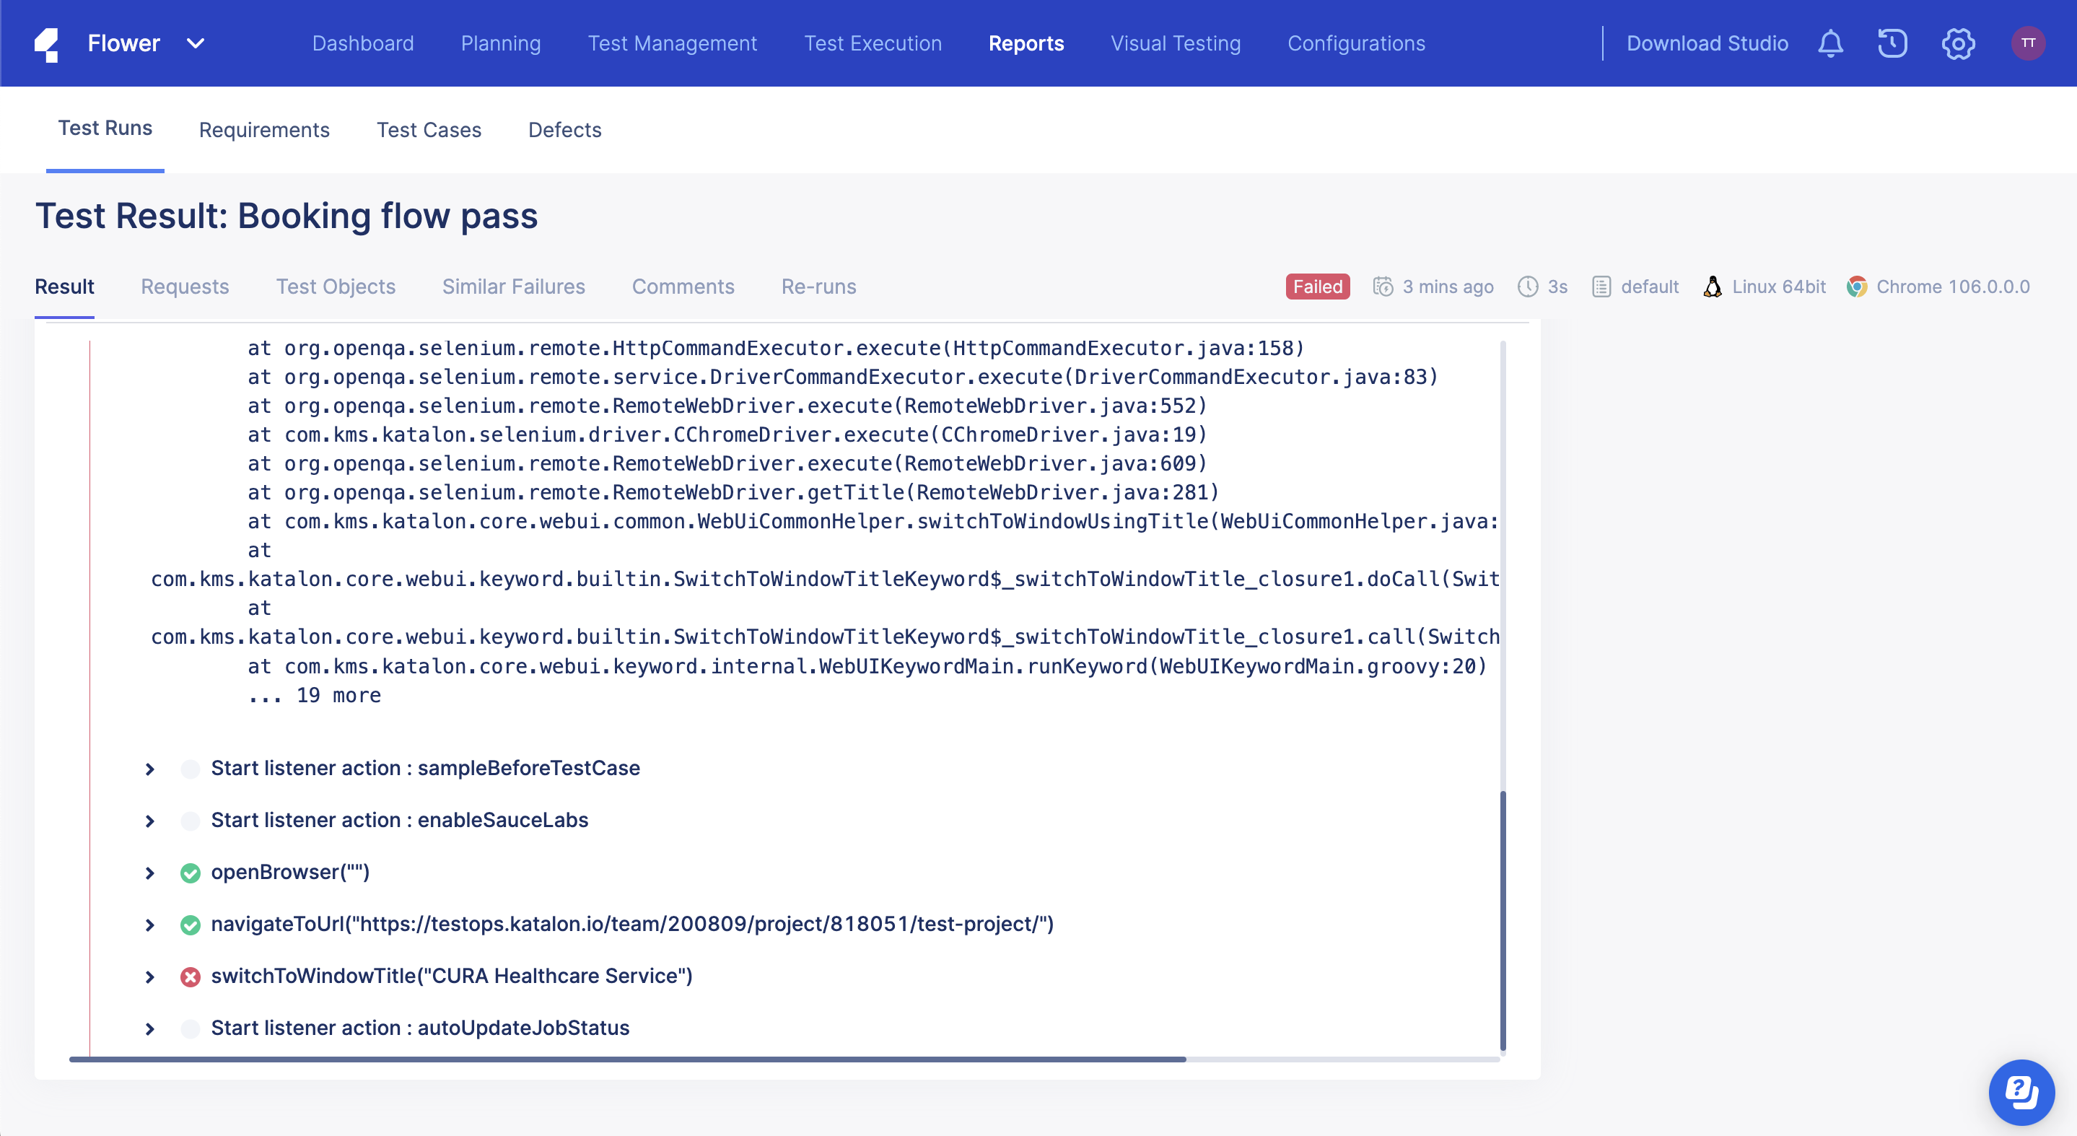Click the history clock icon in header
This screenshot has height=1136, width=2077.
point(1892,43)
